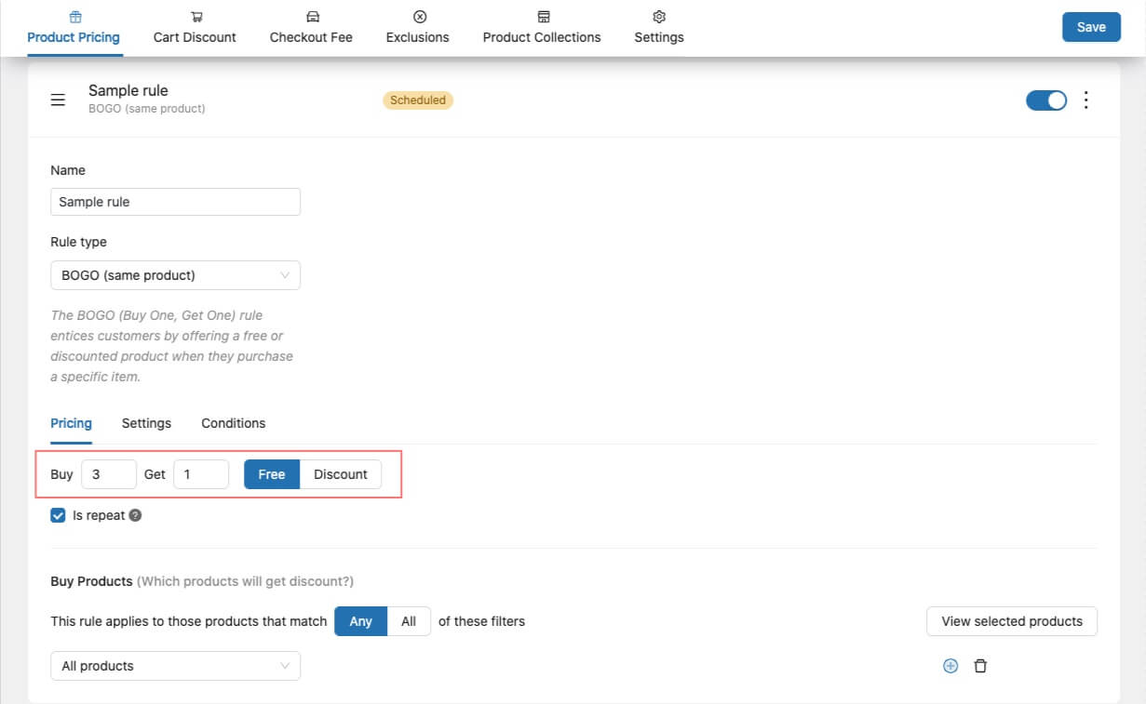The image size is (1146, 704).
Task: Select the Discount option for BOGO
Action: click(x=340, y=474)
